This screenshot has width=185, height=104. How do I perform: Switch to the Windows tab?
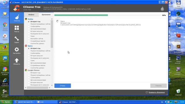click(x=31, y=15)
